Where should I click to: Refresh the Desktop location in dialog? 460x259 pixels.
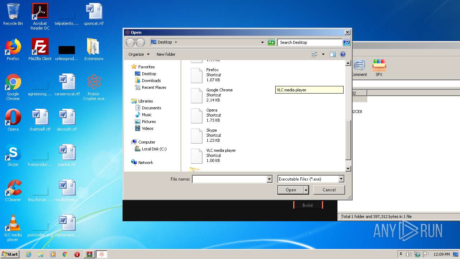pyautogui.click(x=271, y=42)
